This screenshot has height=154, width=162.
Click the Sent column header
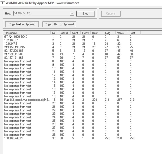pos(75,33)
